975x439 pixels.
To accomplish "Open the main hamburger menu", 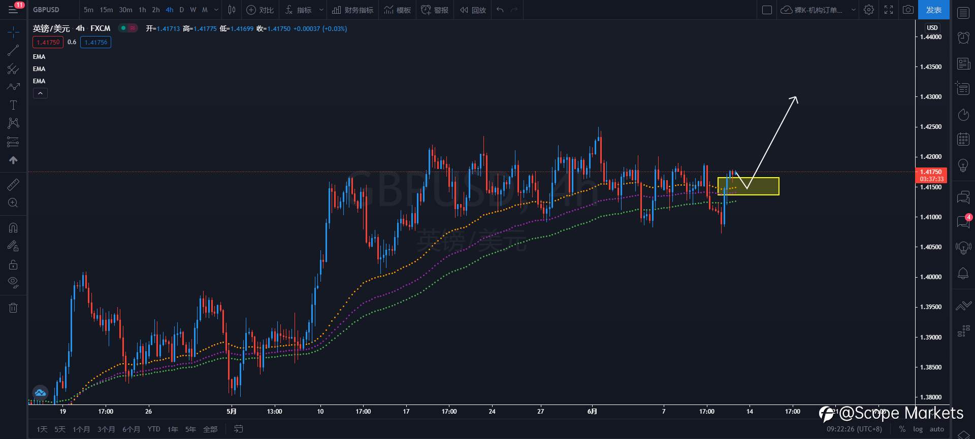I will point(13,10).
